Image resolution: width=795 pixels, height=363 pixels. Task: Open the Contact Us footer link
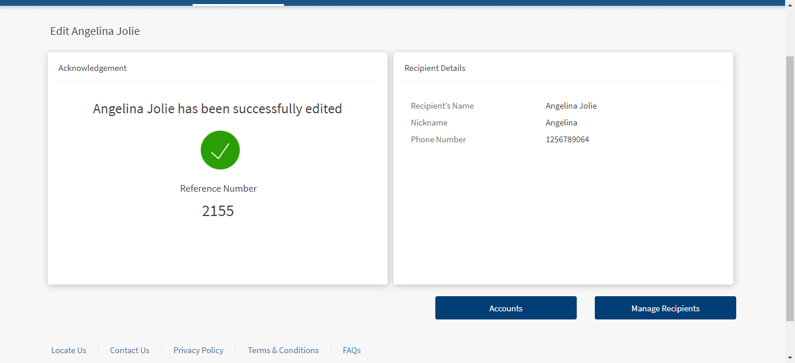(130, 350)
